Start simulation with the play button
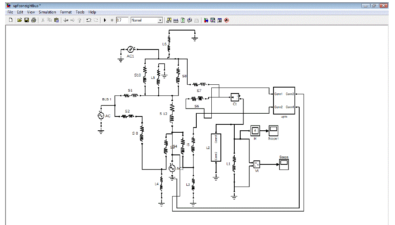 (x=105, y=20)
